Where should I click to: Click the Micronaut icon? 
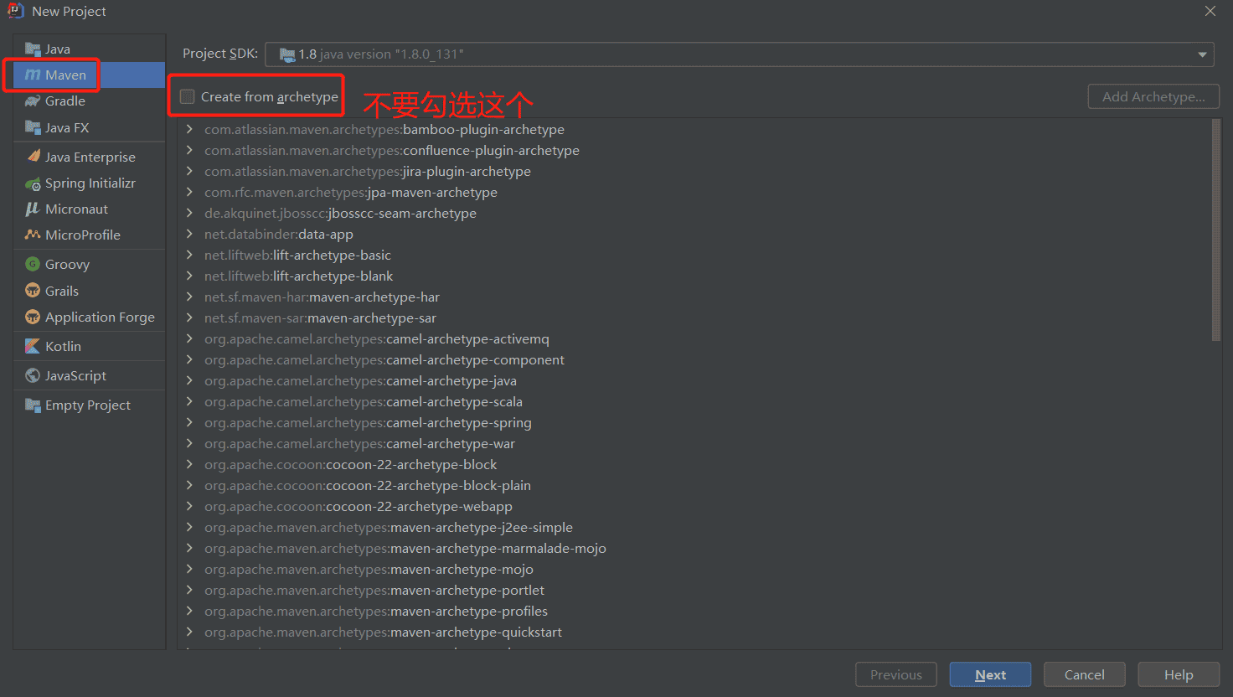33,209
